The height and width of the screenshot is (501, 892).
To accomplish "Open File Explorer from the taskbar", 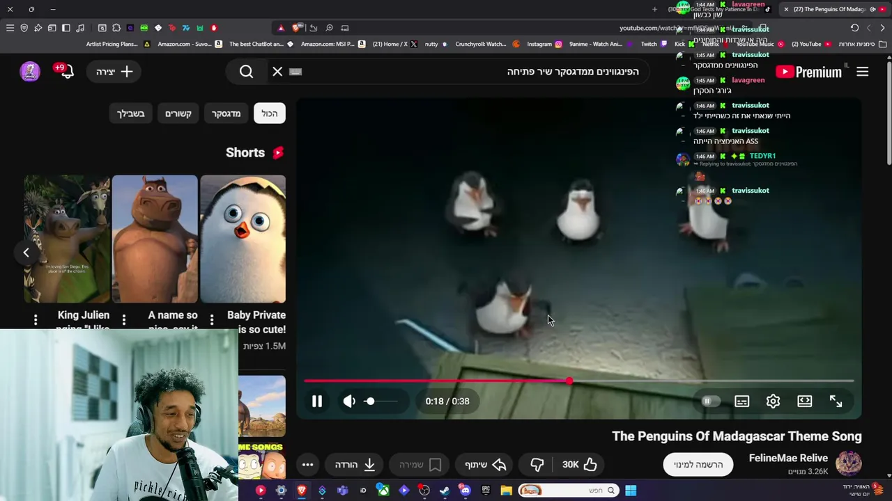I will pos(506,491).
